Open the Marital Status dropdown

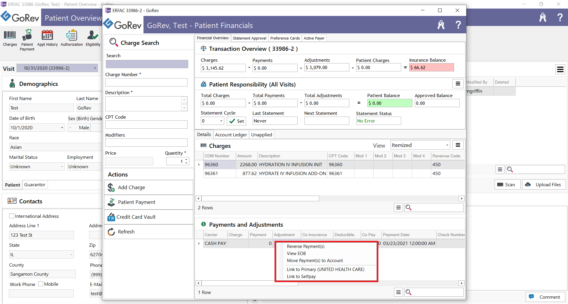click(x=62, y=166)
